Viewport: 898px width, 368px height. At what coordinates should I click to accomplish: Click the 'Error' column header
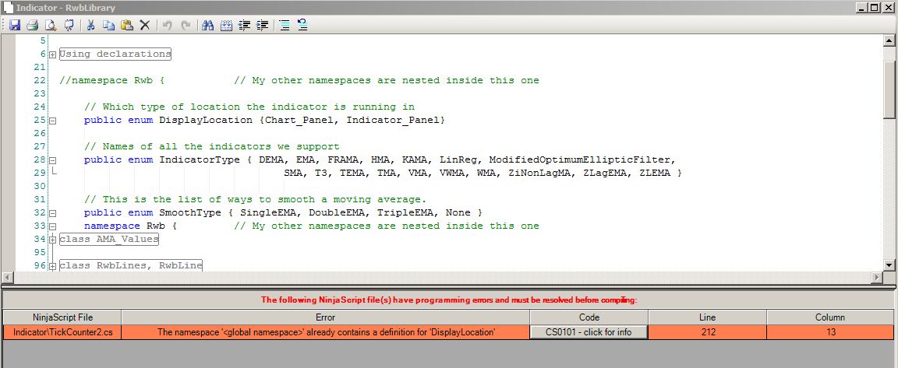coord(325,317)
